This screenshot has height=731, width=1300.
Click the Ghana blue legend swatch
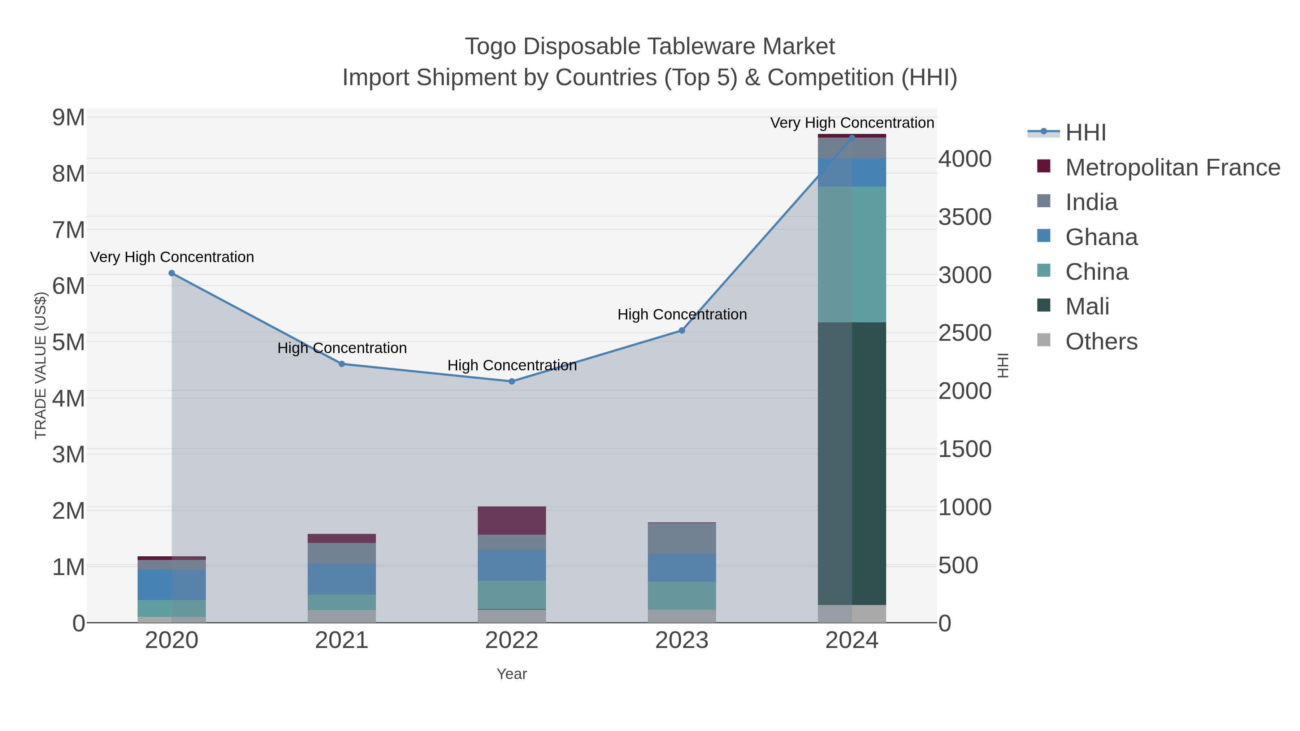pyautogui.click(x=1044, y=236)
